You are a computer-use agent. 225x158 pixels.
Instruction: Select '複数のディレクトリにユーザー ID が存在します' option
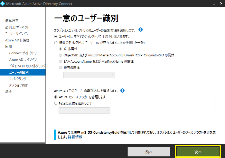tap(56, 43)
